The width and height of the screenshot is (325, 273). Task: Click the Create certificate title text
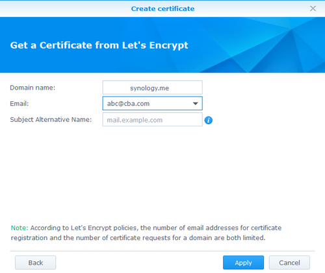162,8
